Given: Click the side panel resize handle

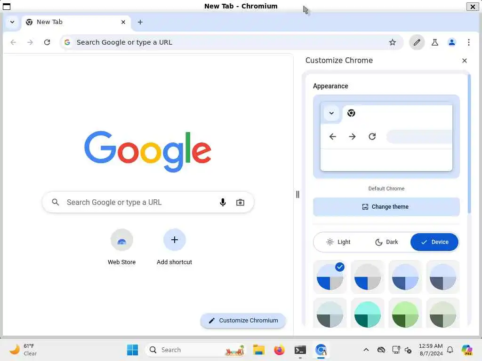Looking at the screenshot, I should (297, 194).
